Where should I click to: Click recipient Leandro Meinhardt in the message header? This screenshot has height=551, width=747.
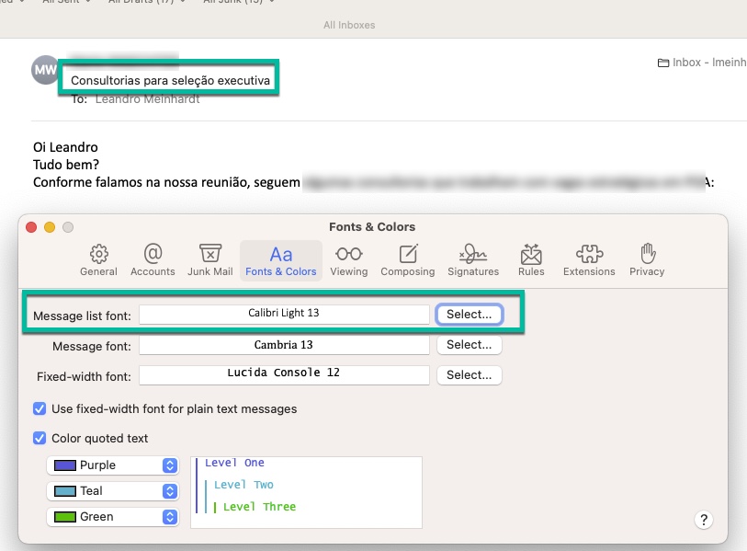(x=147, y=99)
